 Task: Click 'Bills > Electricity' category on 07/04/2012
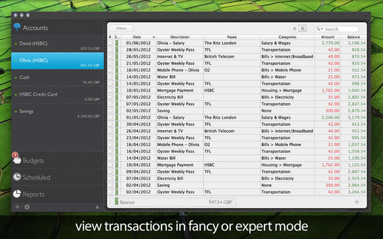pos(278,178)
